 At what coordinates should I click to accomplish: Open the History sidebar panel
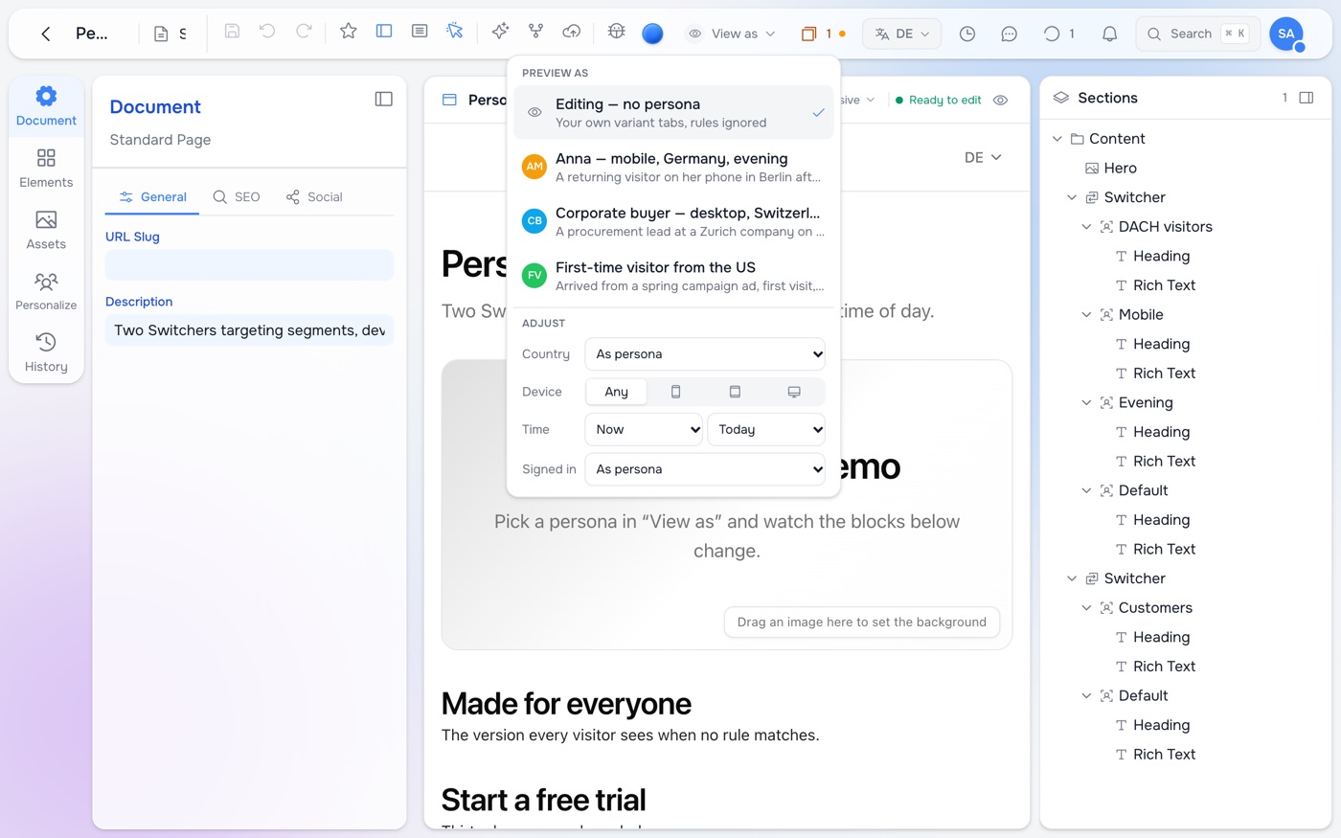pos(46,352)
